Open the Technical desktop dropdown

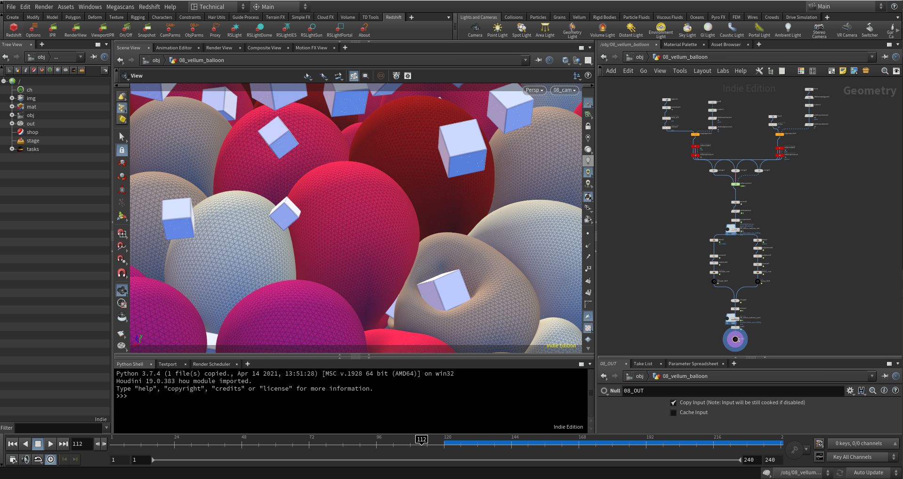click(218, 7)
